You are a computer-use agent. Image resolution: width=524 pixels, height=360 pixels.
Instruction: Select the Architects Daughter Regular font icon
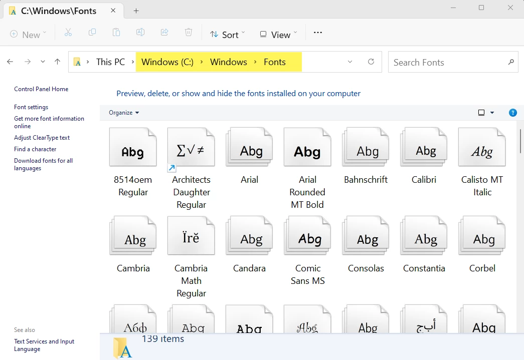[191, 147]
